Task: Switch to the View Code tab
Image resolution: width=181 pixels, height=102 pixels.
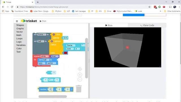Action: [x=147, y=25]
